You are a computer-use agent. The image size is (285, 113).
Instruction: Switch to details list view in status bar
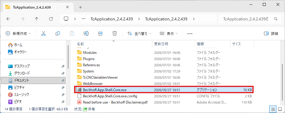click(x=273, y=109)
